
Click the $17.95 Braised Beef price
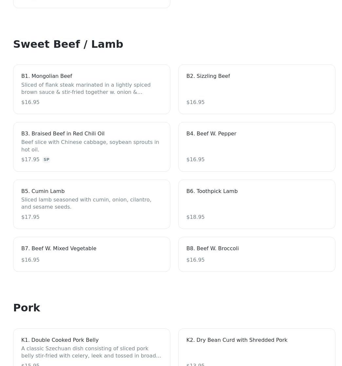coord(30,160)
